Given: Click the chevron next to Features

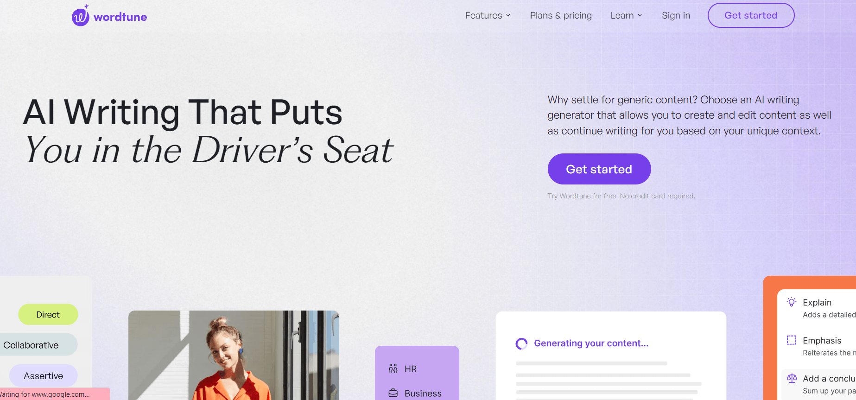Looking at the screenshot, I should (508, 15).
